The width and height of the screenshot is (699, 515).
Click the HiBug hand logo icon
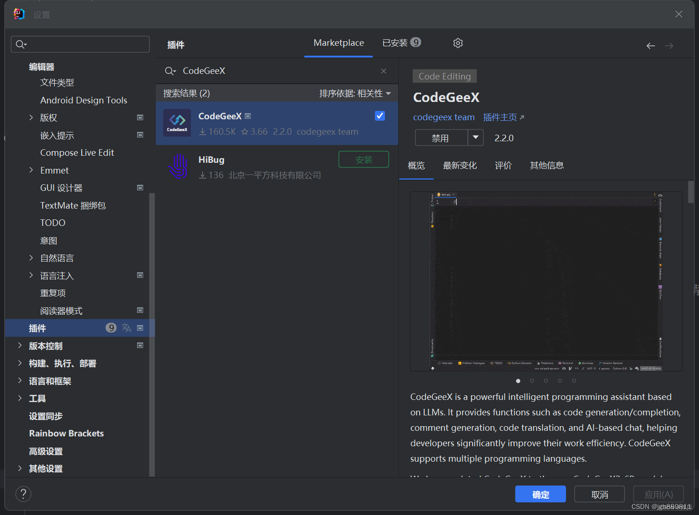tap(178, 167)
